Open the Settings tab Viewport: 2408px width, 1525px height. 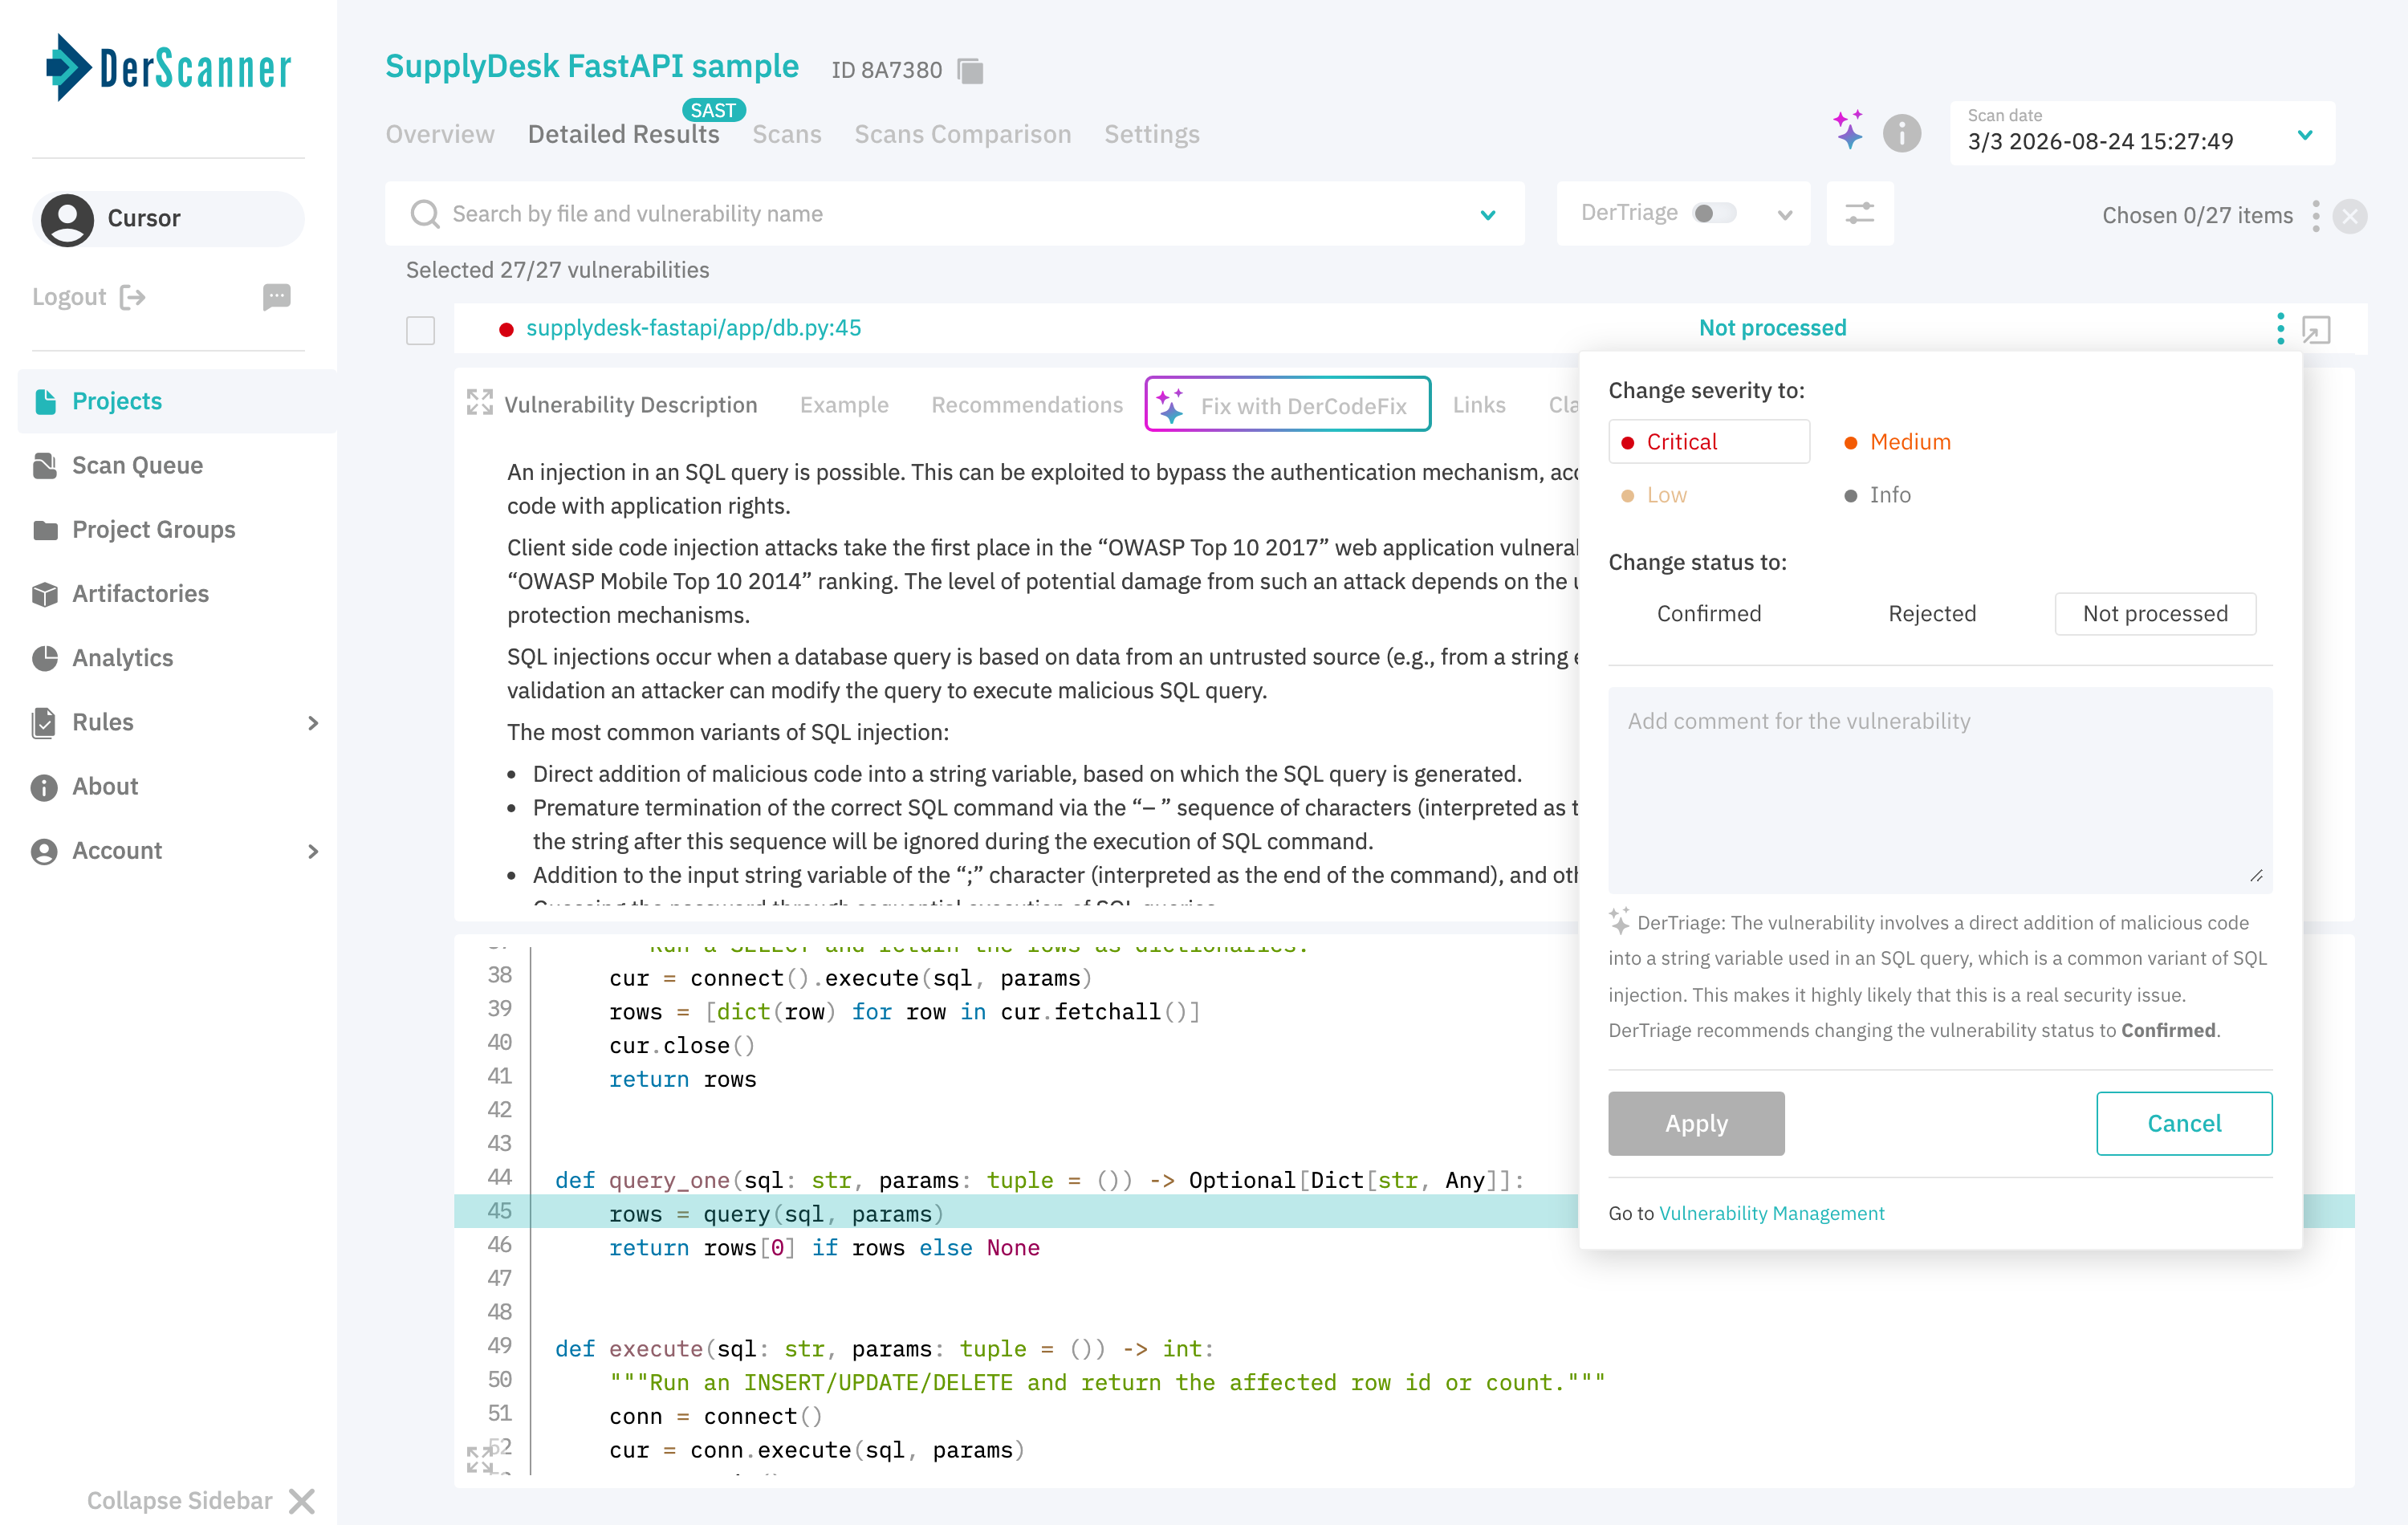tap(1152, 134)
